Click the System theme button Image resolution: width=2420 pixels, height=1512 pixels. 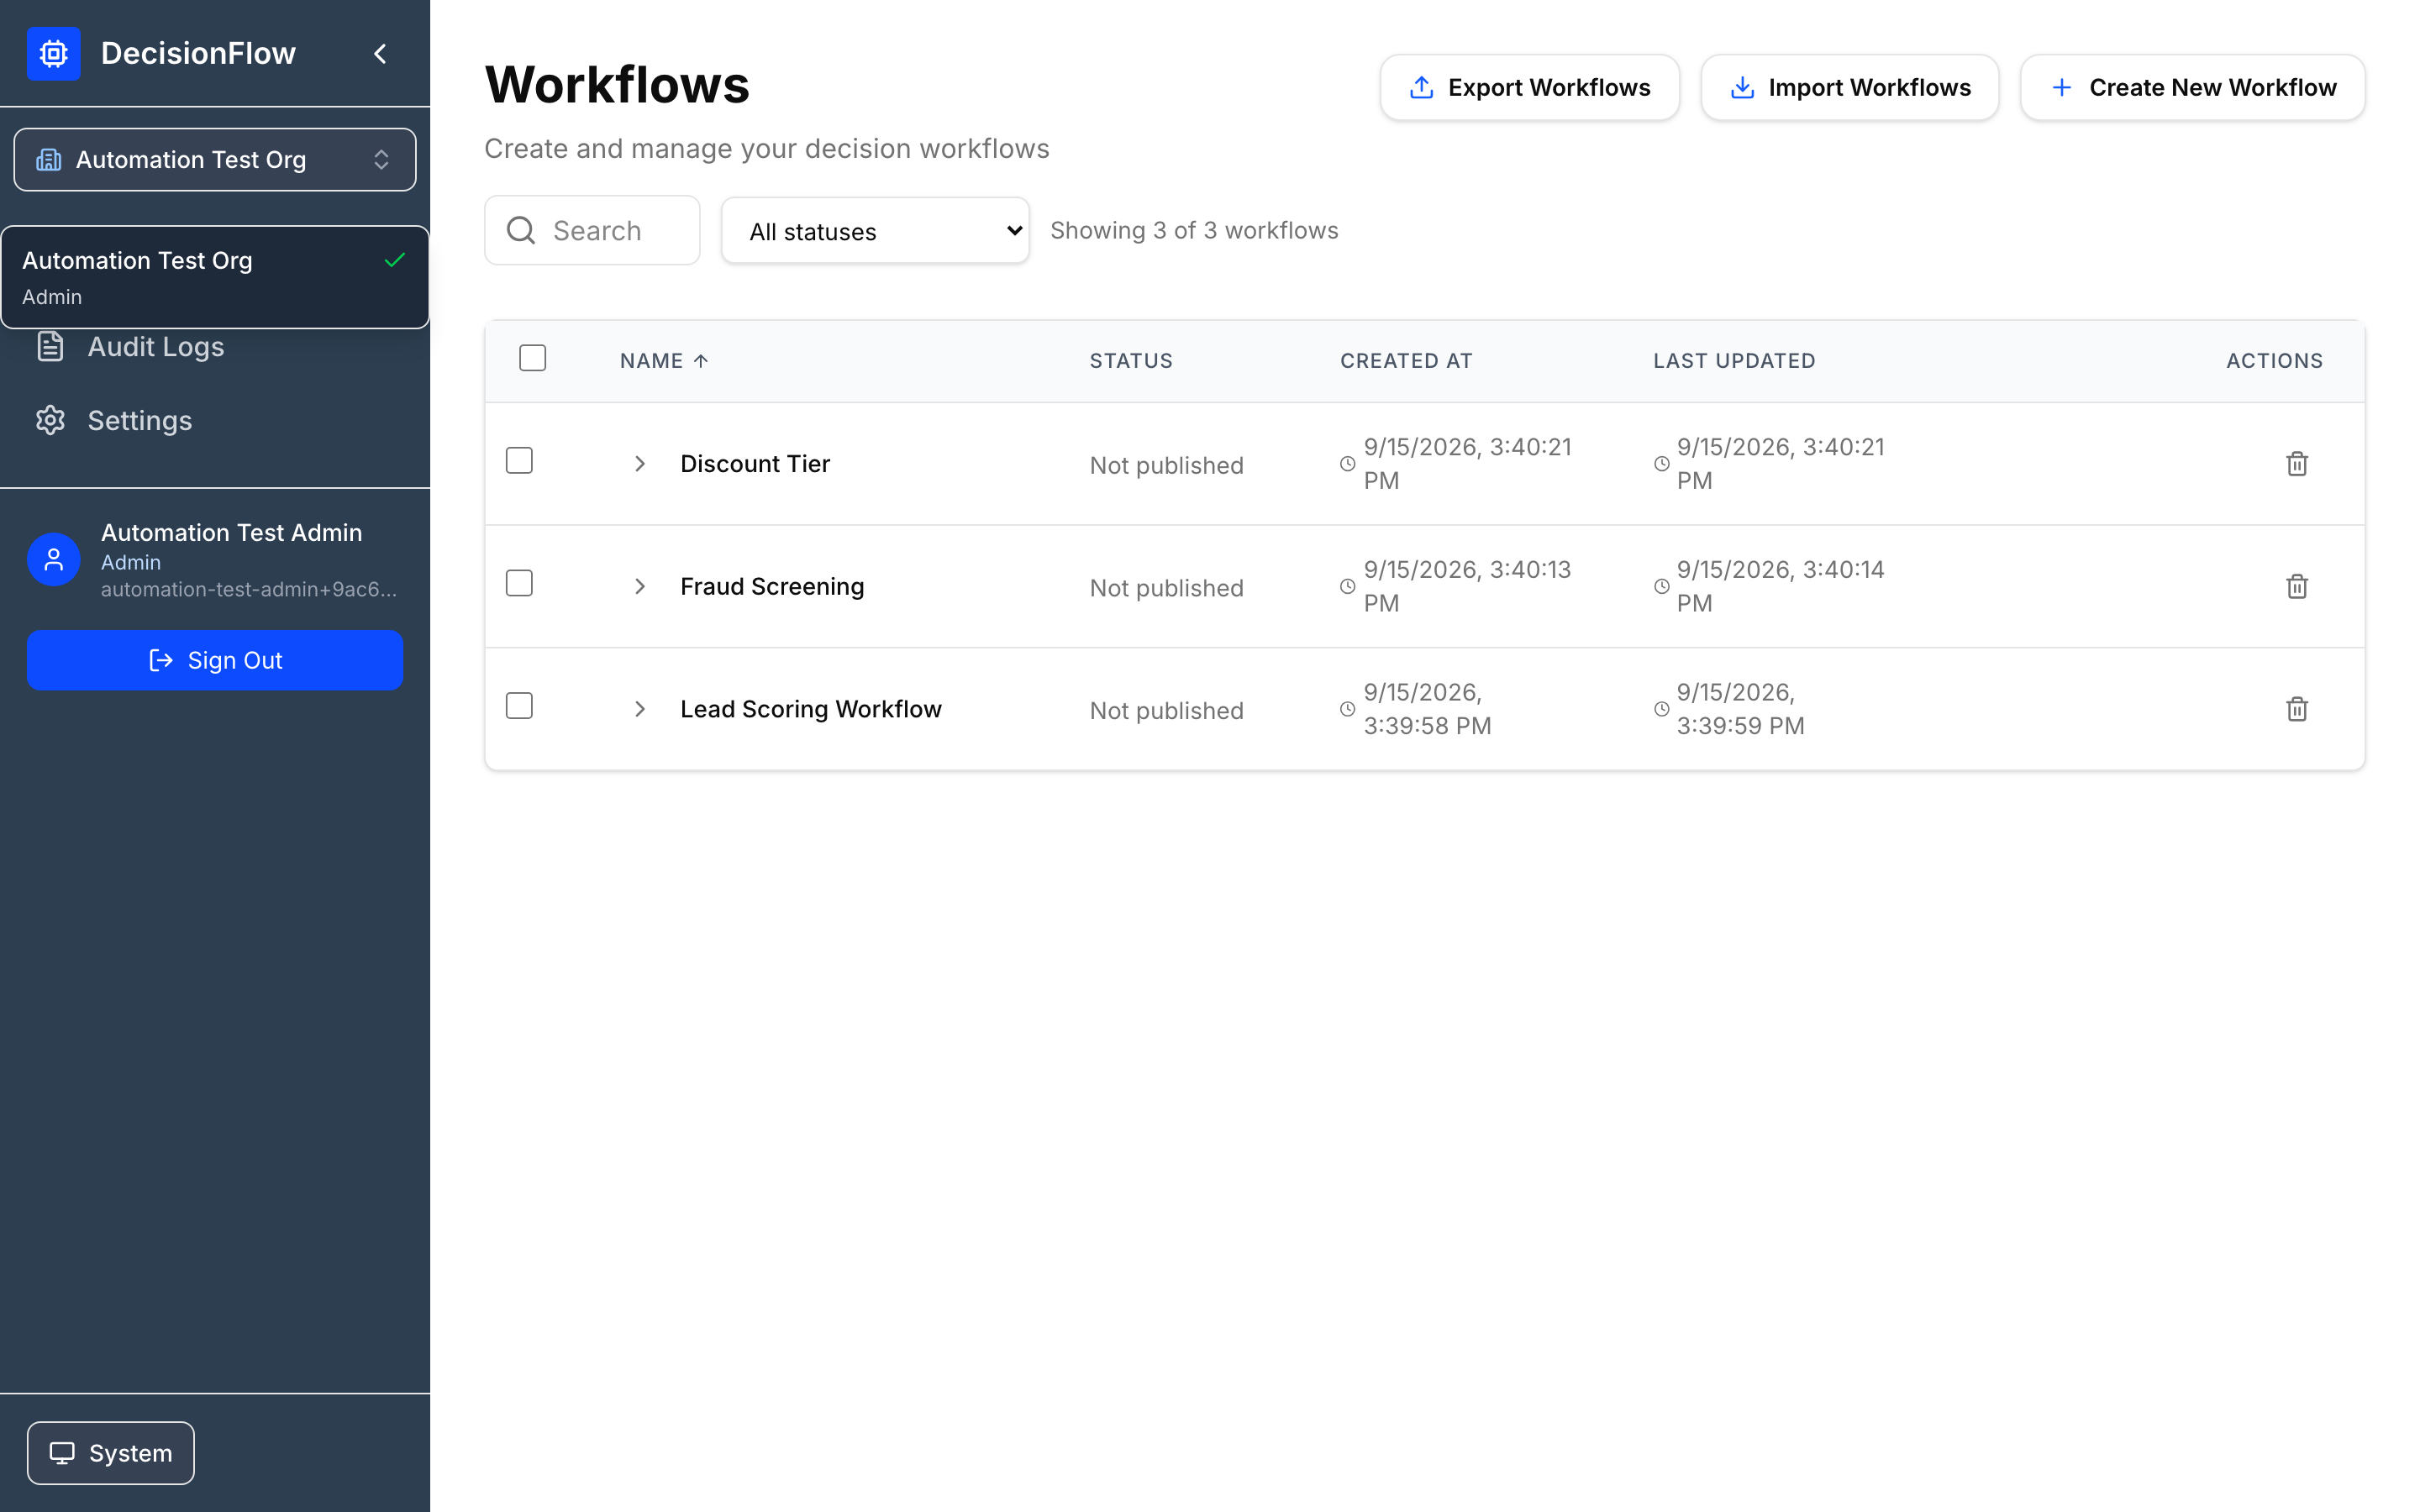click(111, 1453)
